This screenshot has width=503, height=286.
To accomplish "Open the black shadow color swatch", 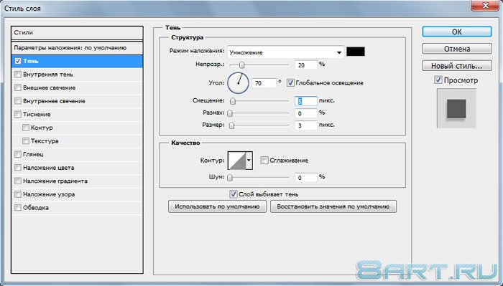I will point(356,52).
